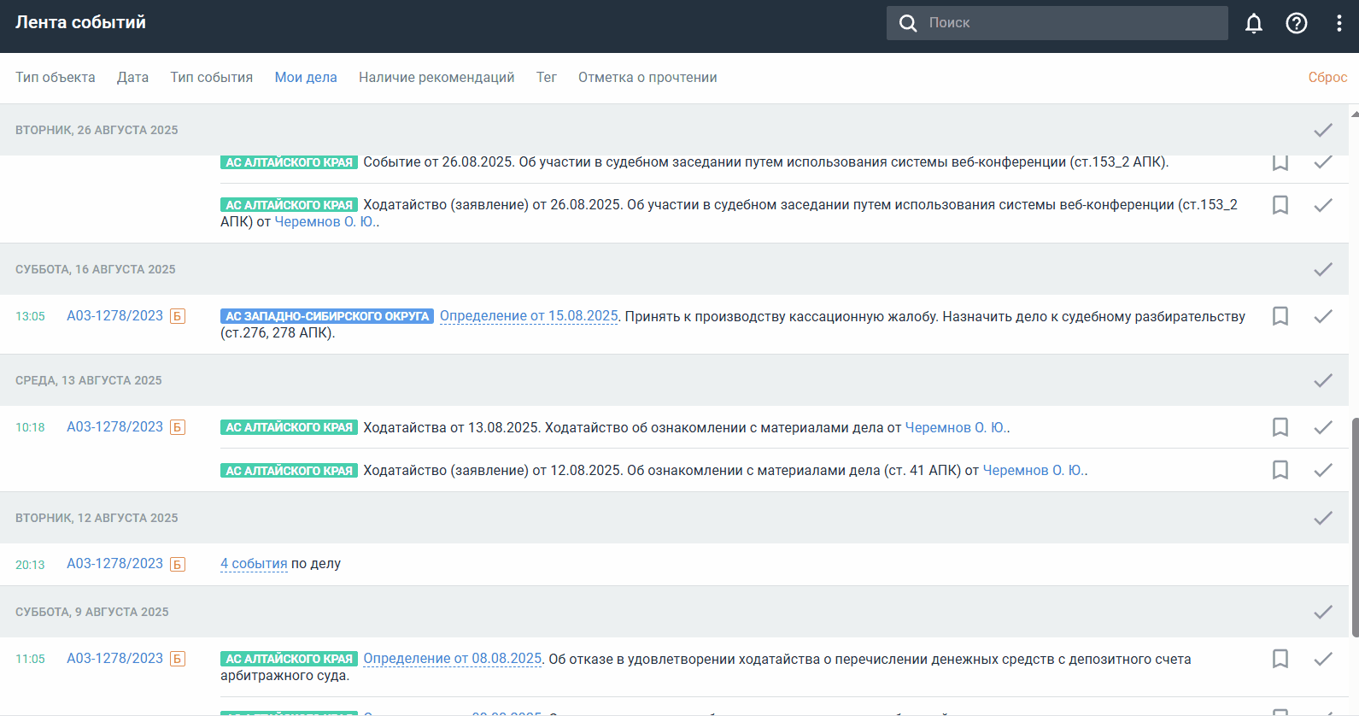The image size is (1359, 716).
Task: Open the help question mark icon
Action: click(1296, 23)
